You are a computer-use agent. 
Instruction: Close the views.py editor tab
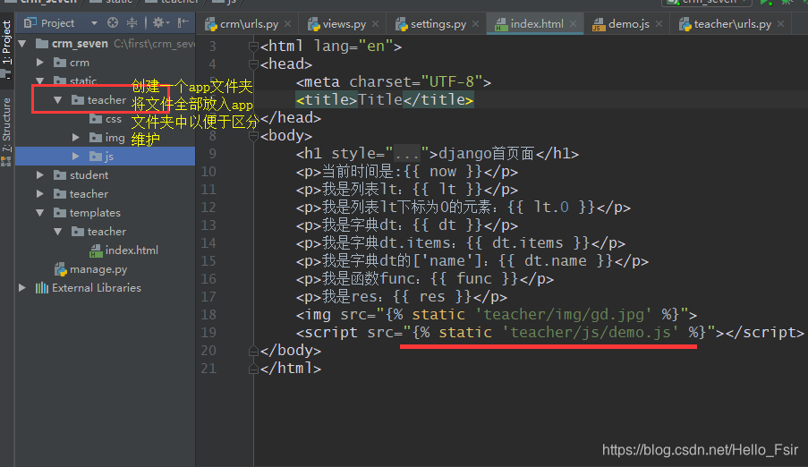(x=375, y=24)
